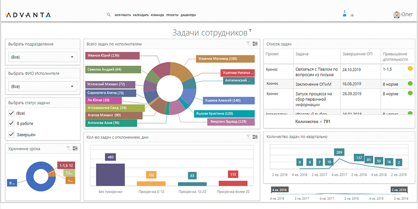
Task: Click the thumbs-up icon in header
Action: coord(352,15)
